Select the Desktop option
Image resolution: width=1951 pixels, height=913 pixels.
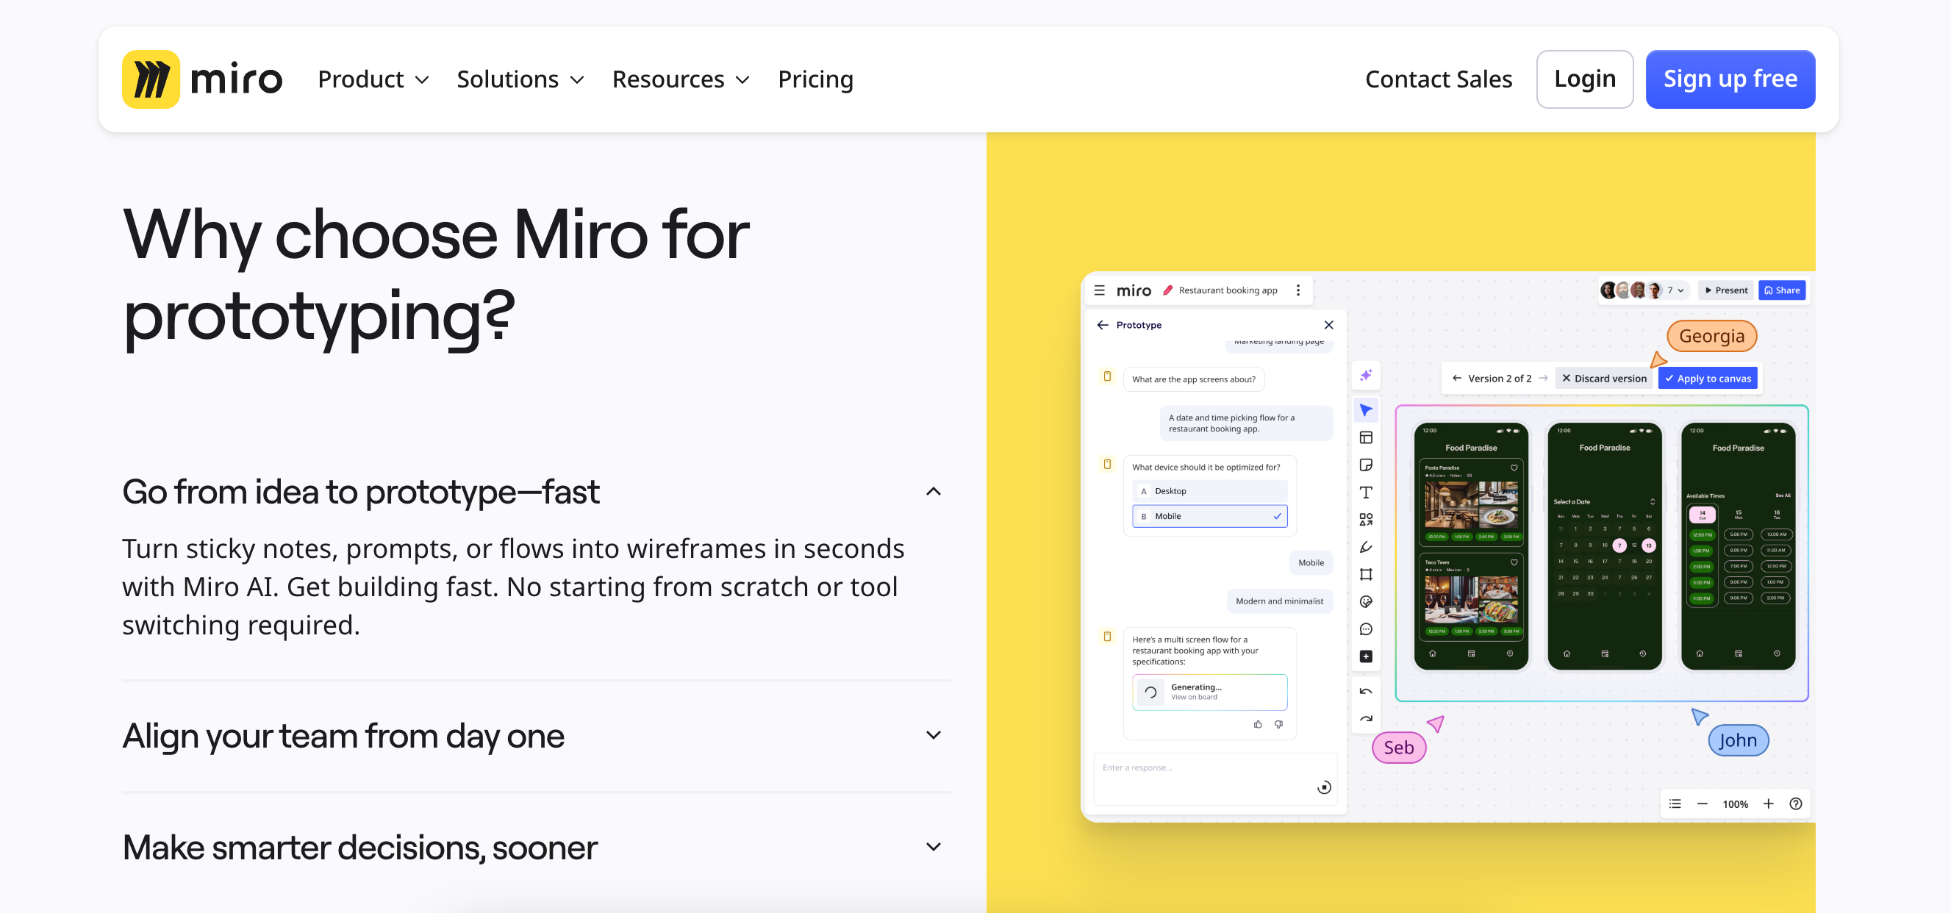1209,491
